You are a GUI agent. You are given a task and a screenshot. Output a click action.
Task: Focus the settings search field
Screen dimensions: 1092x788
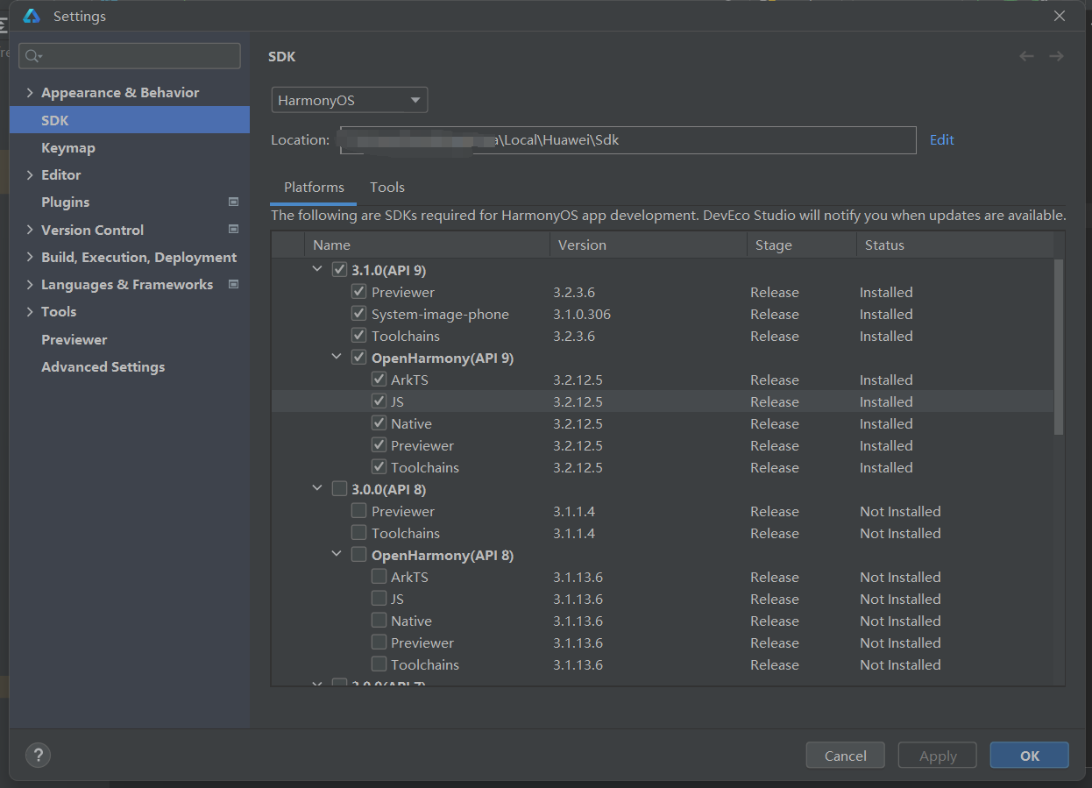[130, 56]
